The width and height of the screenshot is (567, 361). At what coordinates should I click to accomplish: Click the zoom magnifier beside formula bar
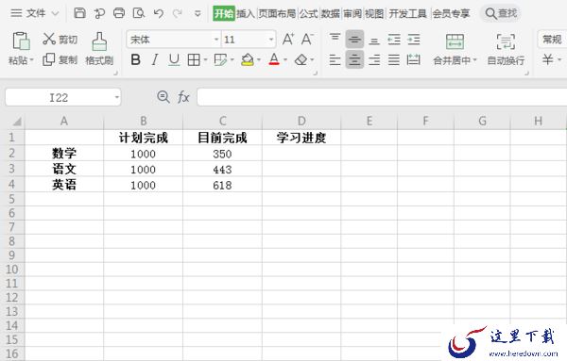pyautogui.click(x=163, y=97)
